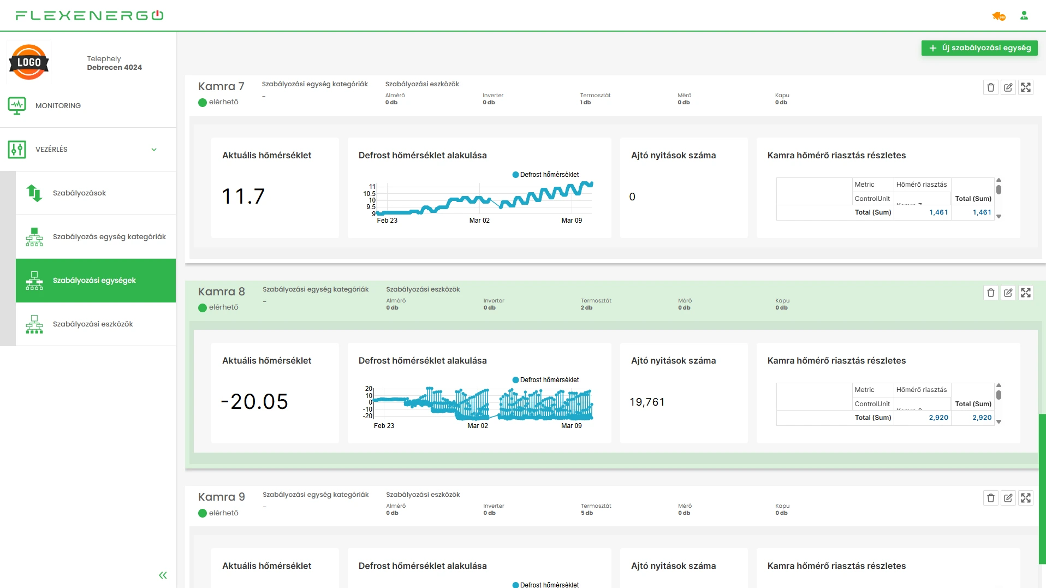Open the user profile icon

(1024, 16)
